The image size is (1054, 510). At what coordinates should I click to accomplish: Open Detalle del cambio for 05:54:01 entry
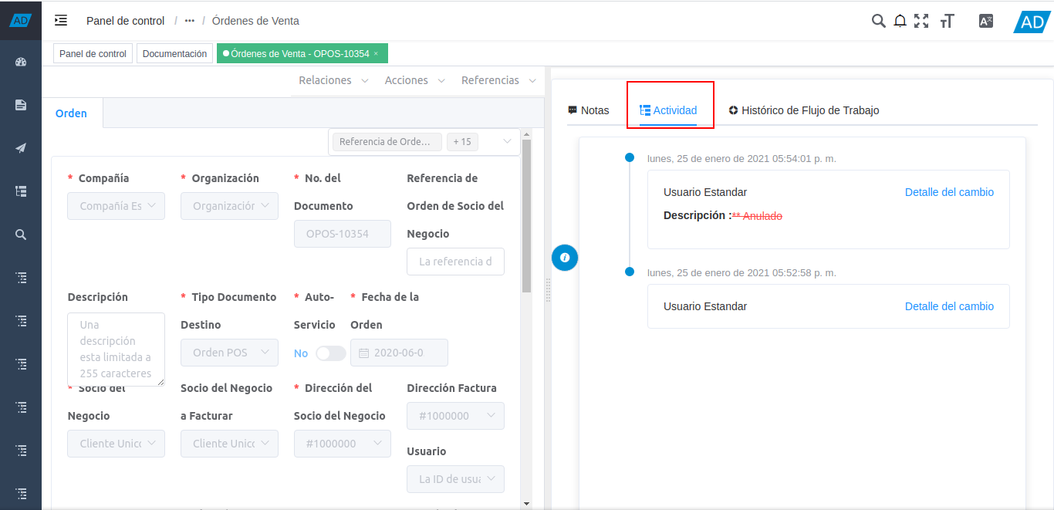(x=949, y=192)
